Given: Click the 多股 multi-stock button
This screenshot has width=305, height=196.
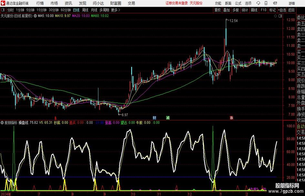Looking at the screenshot, I should coord(236,10).
